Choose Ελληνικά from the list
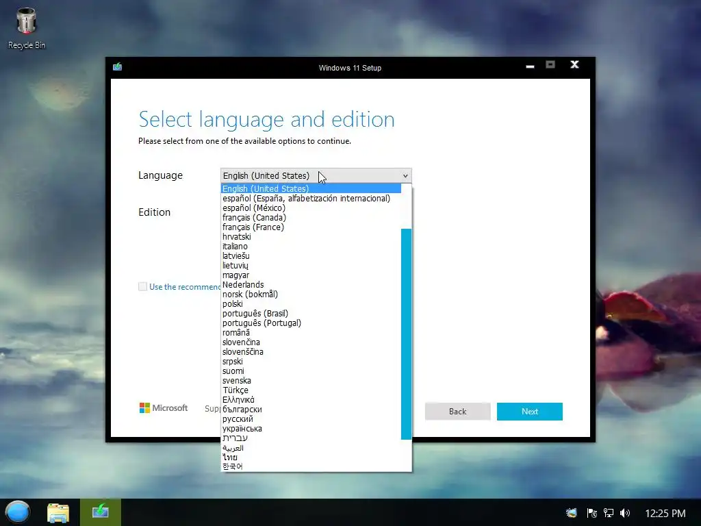The image size is (701, 526). [311, 400]
